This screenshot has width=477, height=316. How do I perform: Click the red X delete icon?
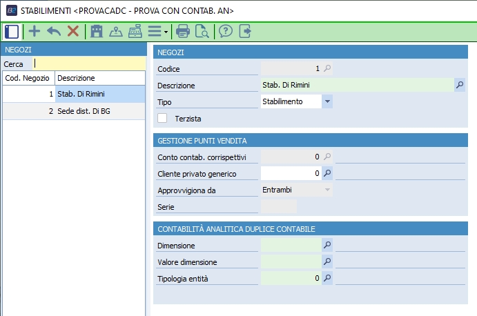pos(72,31)
